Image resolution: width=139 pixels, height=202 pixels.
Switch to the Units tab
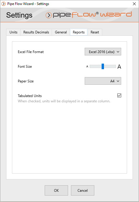(x=13, y=32)
